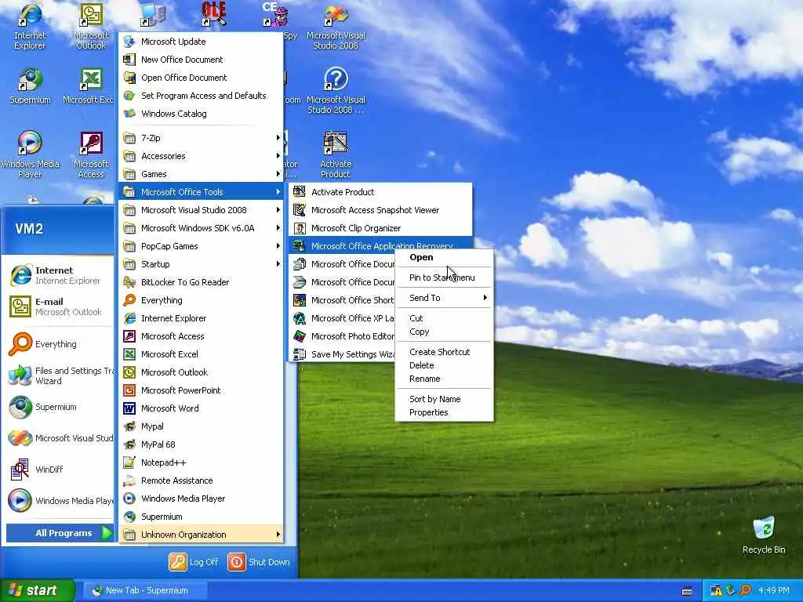803x602 pixels.
Task: Open Microsoft Update from programs list
Action: click(201, 42)
